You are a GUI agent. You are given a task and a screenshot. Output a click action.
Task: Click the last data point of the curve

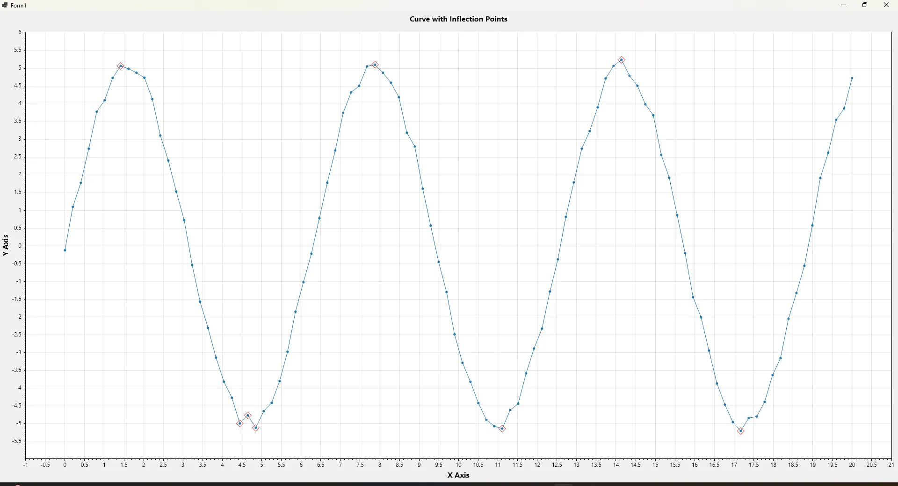(x=853, y=79)
